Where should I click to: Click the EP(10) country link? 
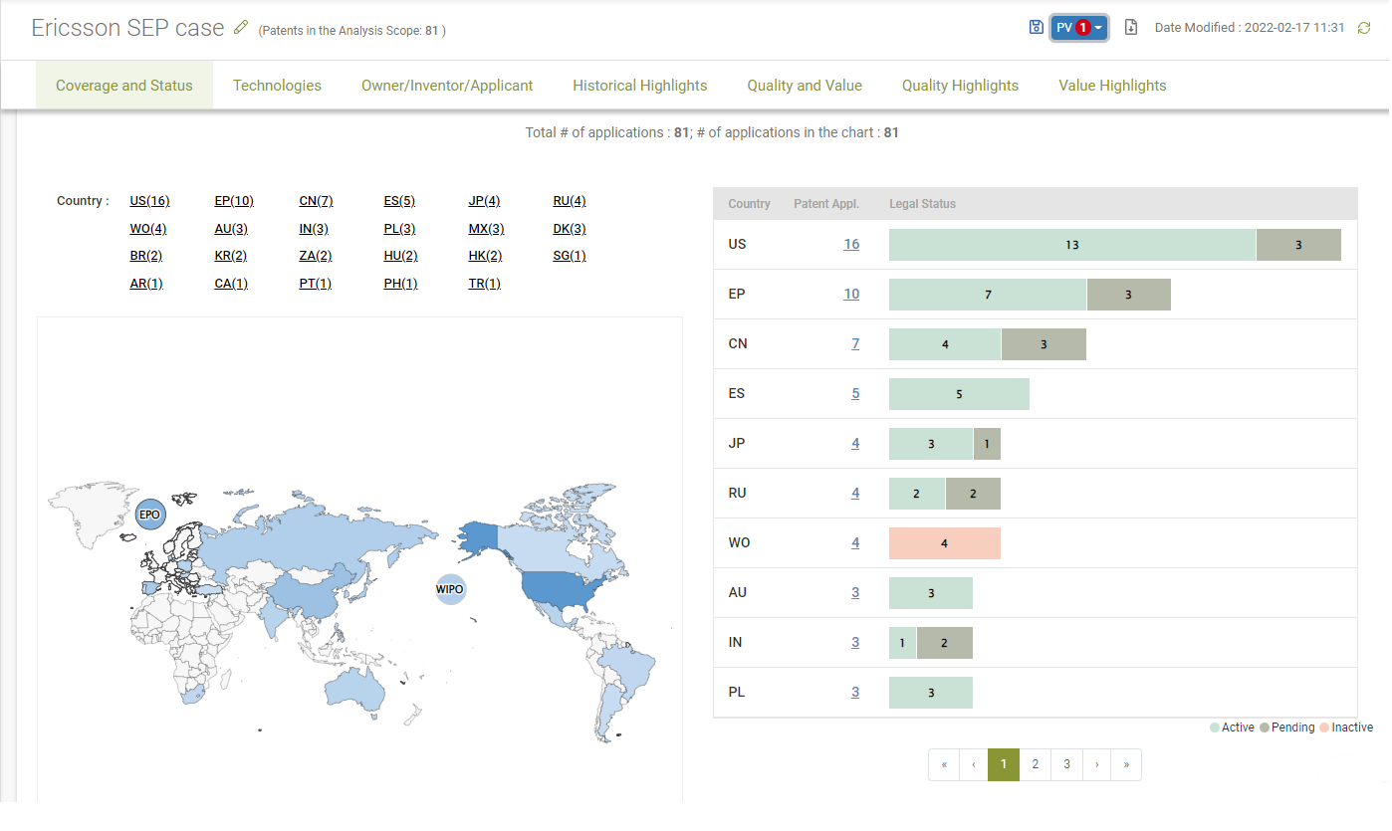point(234,201)
